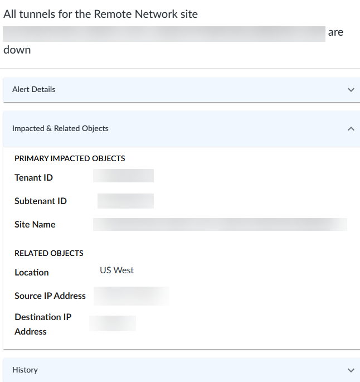Click the Site Name label
The width and height of the screenshot is (360, 382).
pyautogui.click(x=35, y=224)
